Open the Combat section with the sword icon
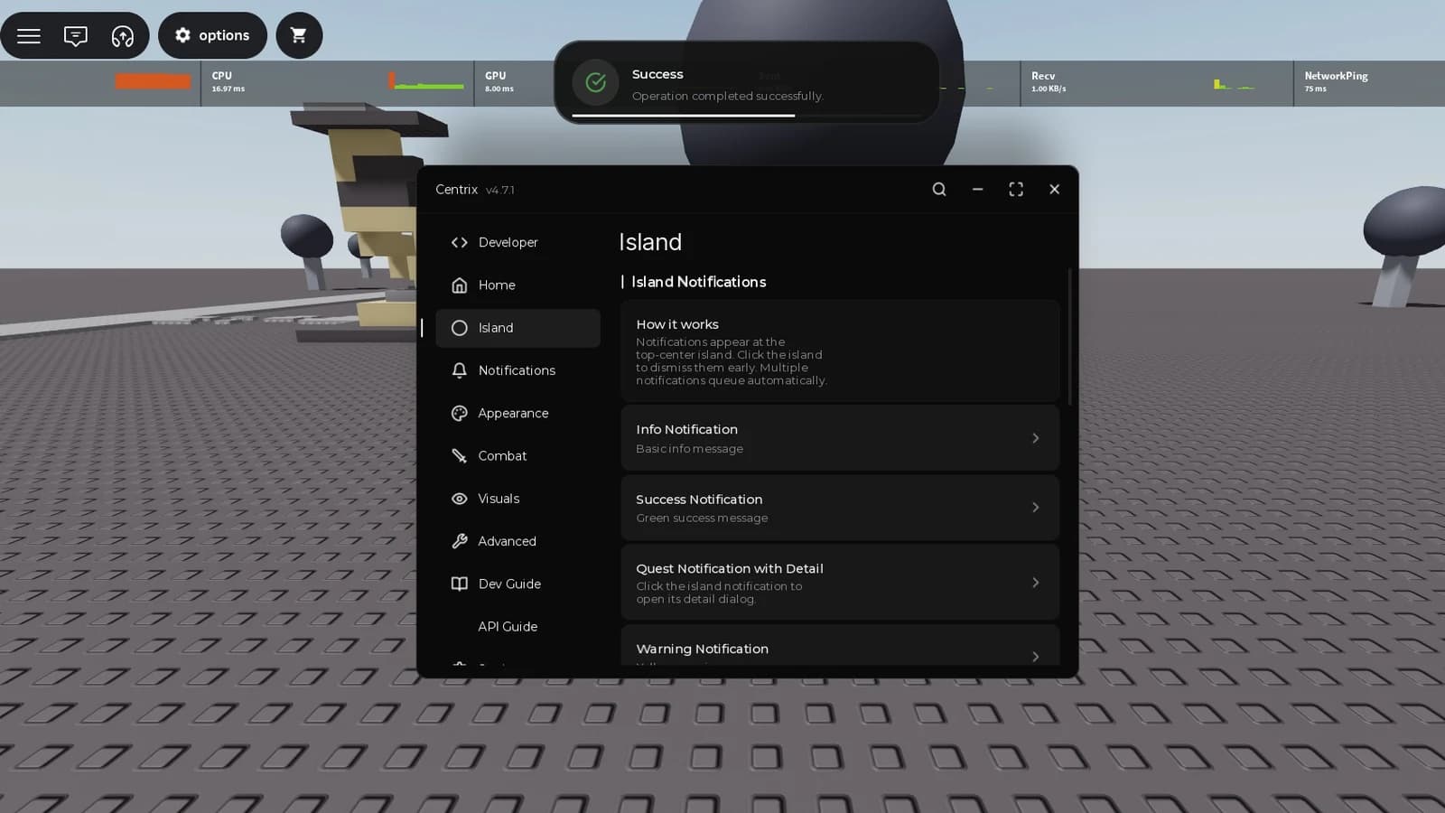The height and width of the screenshot is (813, 1445). pyautogui.click(x=517, y=455)
